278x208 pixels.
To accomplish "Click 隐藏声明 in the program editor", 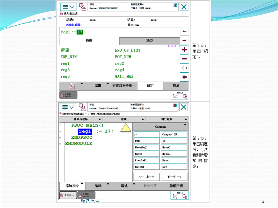I will coord(176,186).
